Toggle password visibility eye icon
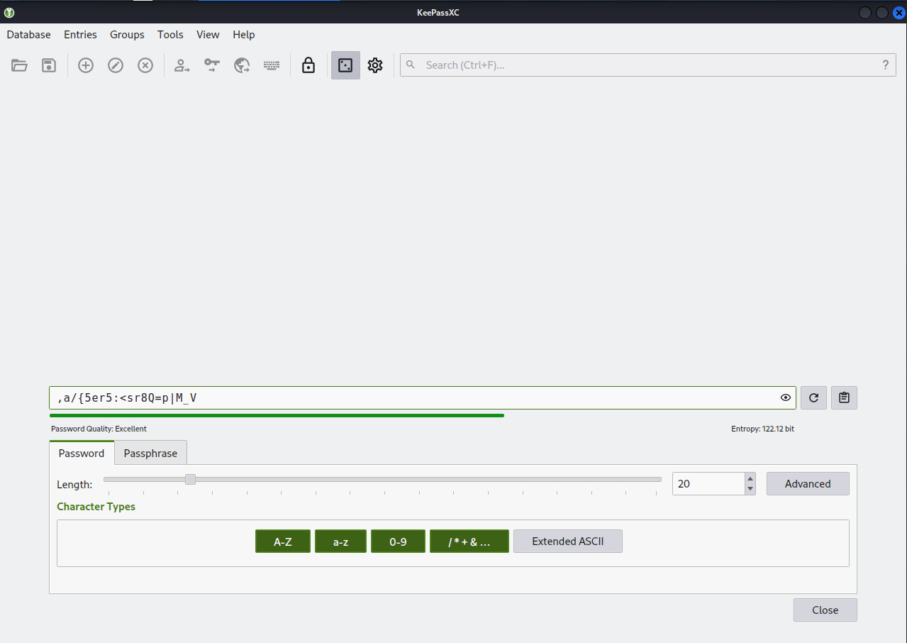The image size is (907, 643). point(786,398)
